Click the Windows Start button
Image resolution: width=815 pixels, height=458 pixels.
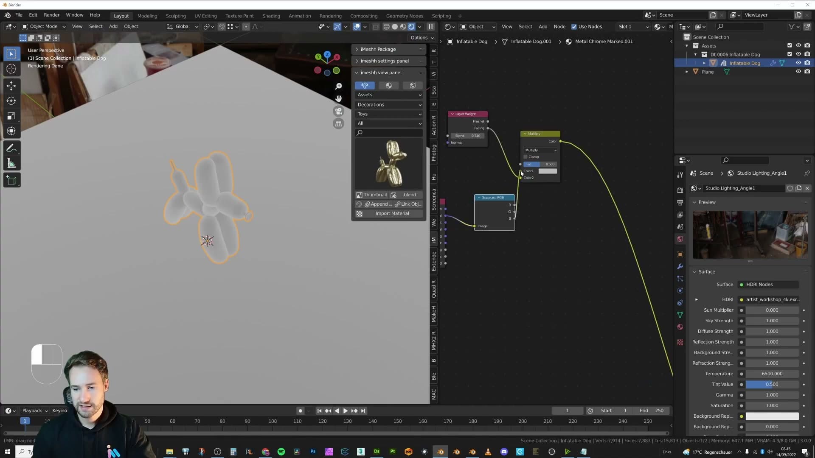pos(7,452)
